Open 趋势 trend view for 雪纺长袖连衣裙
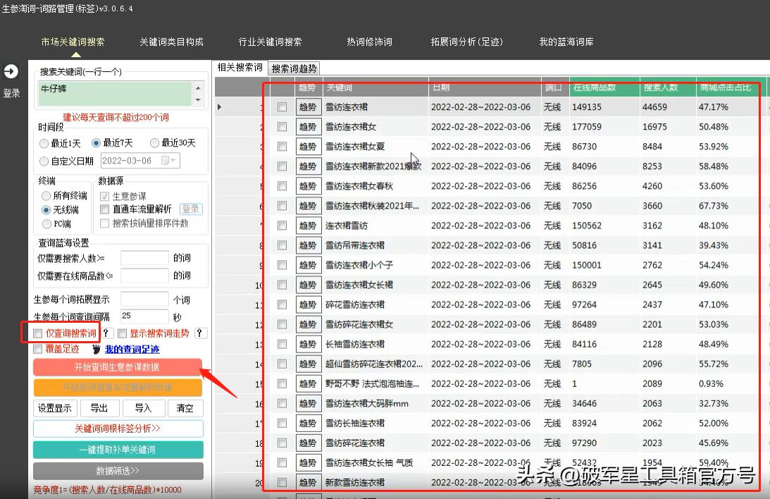The image size is (770, 499). (x=308, y=424)
